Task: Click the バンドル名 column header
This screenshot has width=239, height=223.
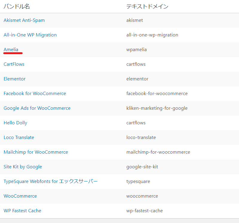Action: 17,6
